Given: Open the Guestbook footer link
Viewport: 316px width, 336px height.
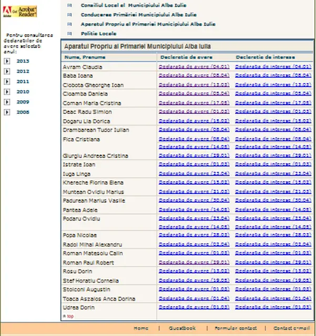Looking at the screenshot, I should click(x=182, y=328).
